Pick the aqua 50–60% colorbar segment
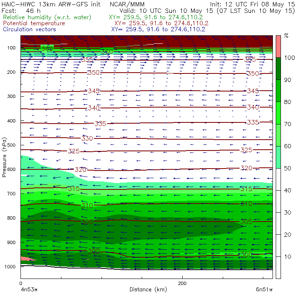 coord(278,157)
